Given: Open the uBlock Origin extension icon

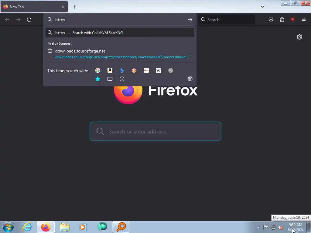Looking at the screenshot, I should 292,19.
